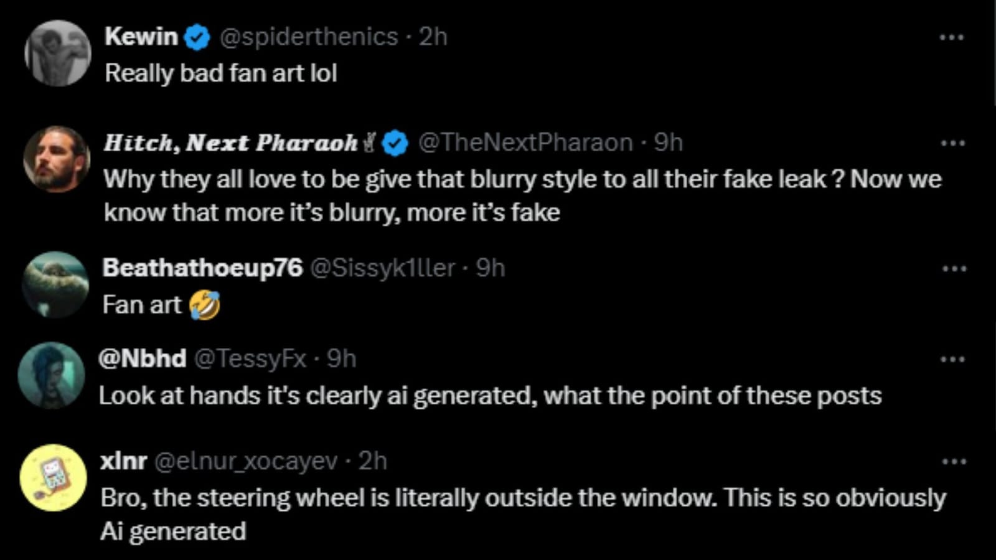Image resolution: width=996 pixels, height=560 pixels.
Task: Open more options on Kewin's tweet
Action: coord(951,37)
